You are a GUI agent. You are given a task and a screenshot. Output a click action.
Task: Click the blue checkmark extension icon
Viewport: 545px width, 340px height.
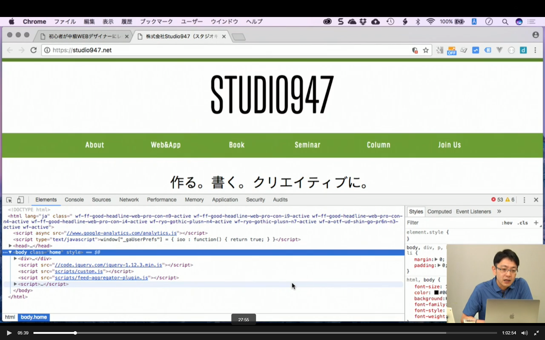pos(476,50)
